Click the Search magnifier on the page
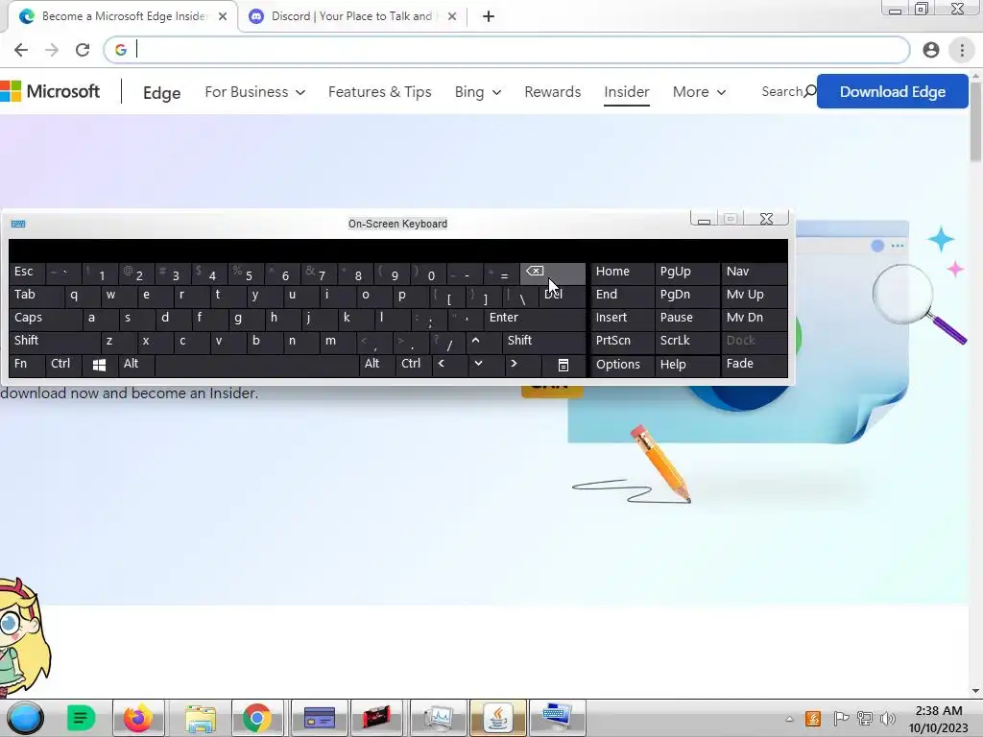The height and width of the screenshot is (737, 983). [x=810, y=91]
